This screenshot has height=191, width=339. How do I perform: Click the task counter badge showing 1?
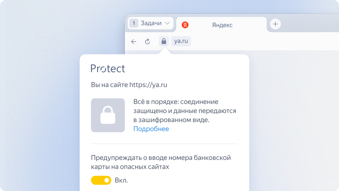[134, 23]
